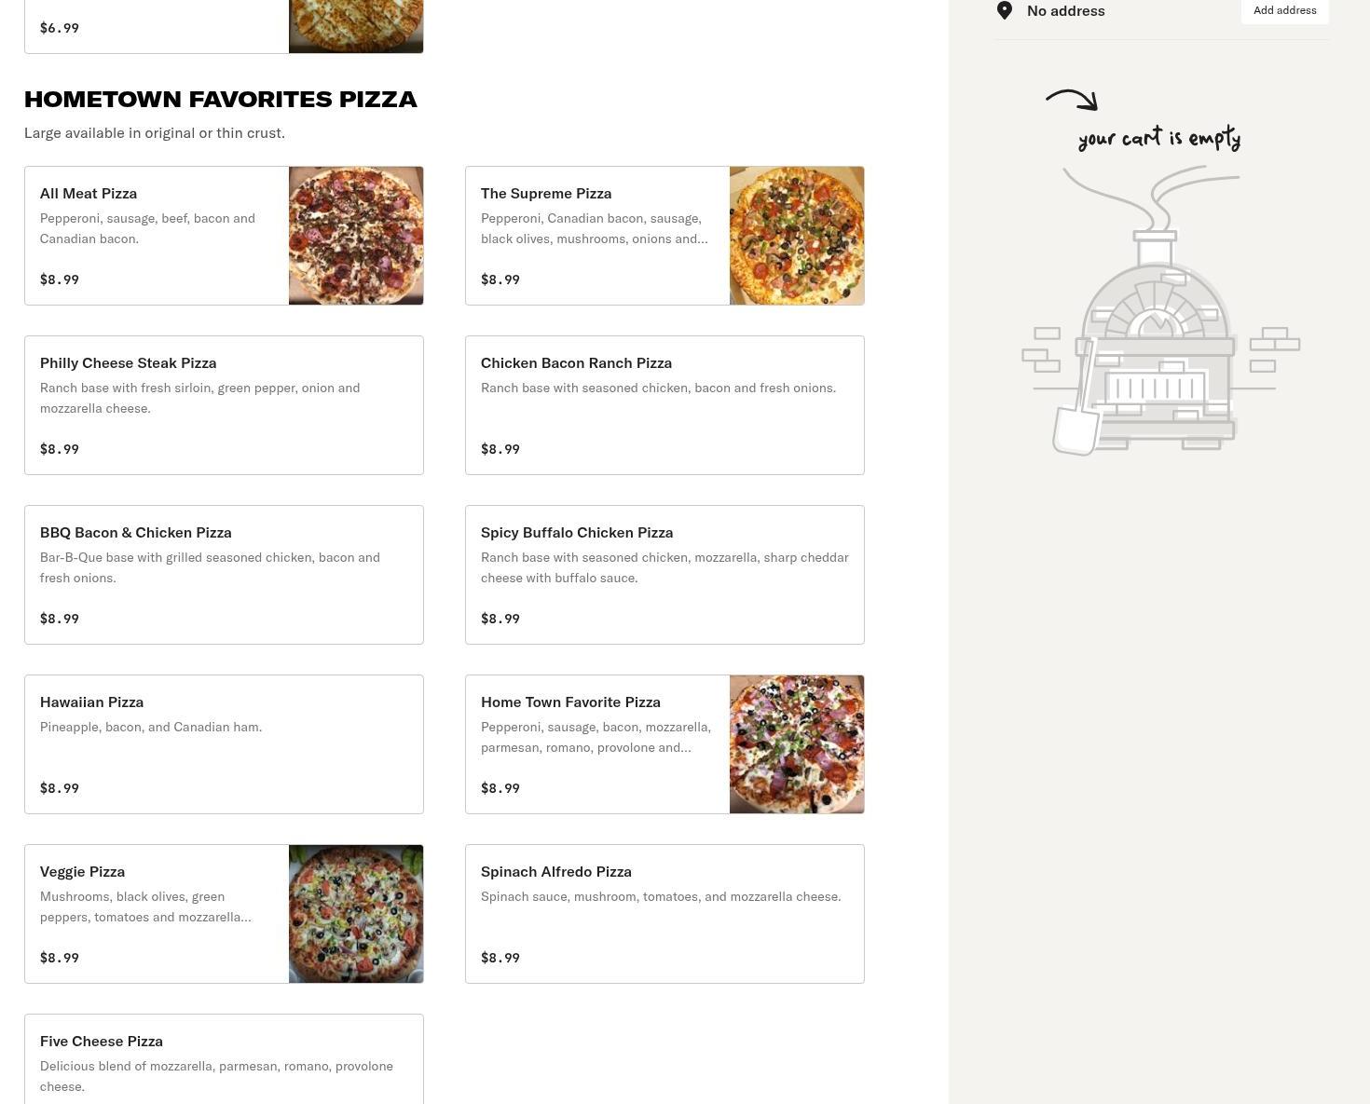The image size is (1370, 1104).
Task: Select the Chicken Bacon Ranch Pizza item
Action: [x=664, y=405]
